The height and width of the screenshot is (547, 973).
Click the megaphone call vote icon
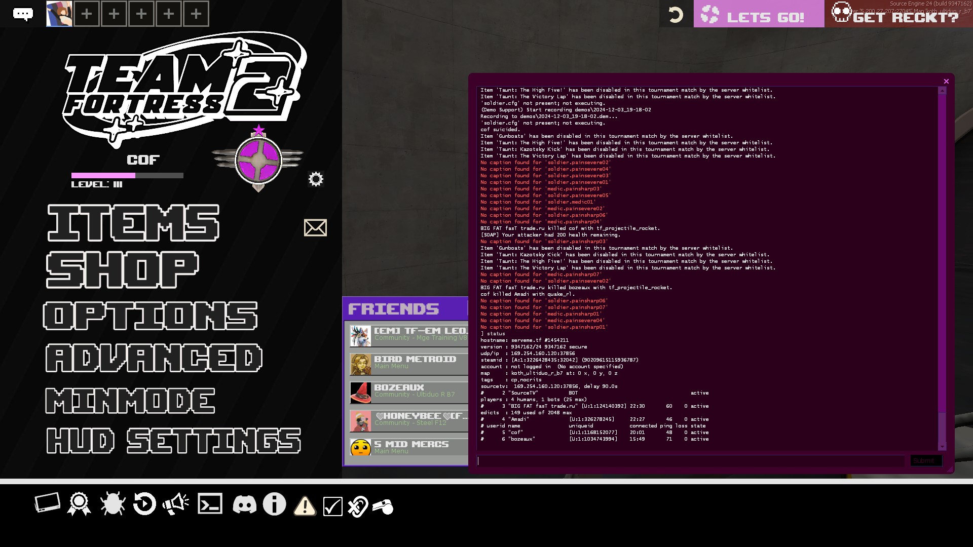click(176, 504)
